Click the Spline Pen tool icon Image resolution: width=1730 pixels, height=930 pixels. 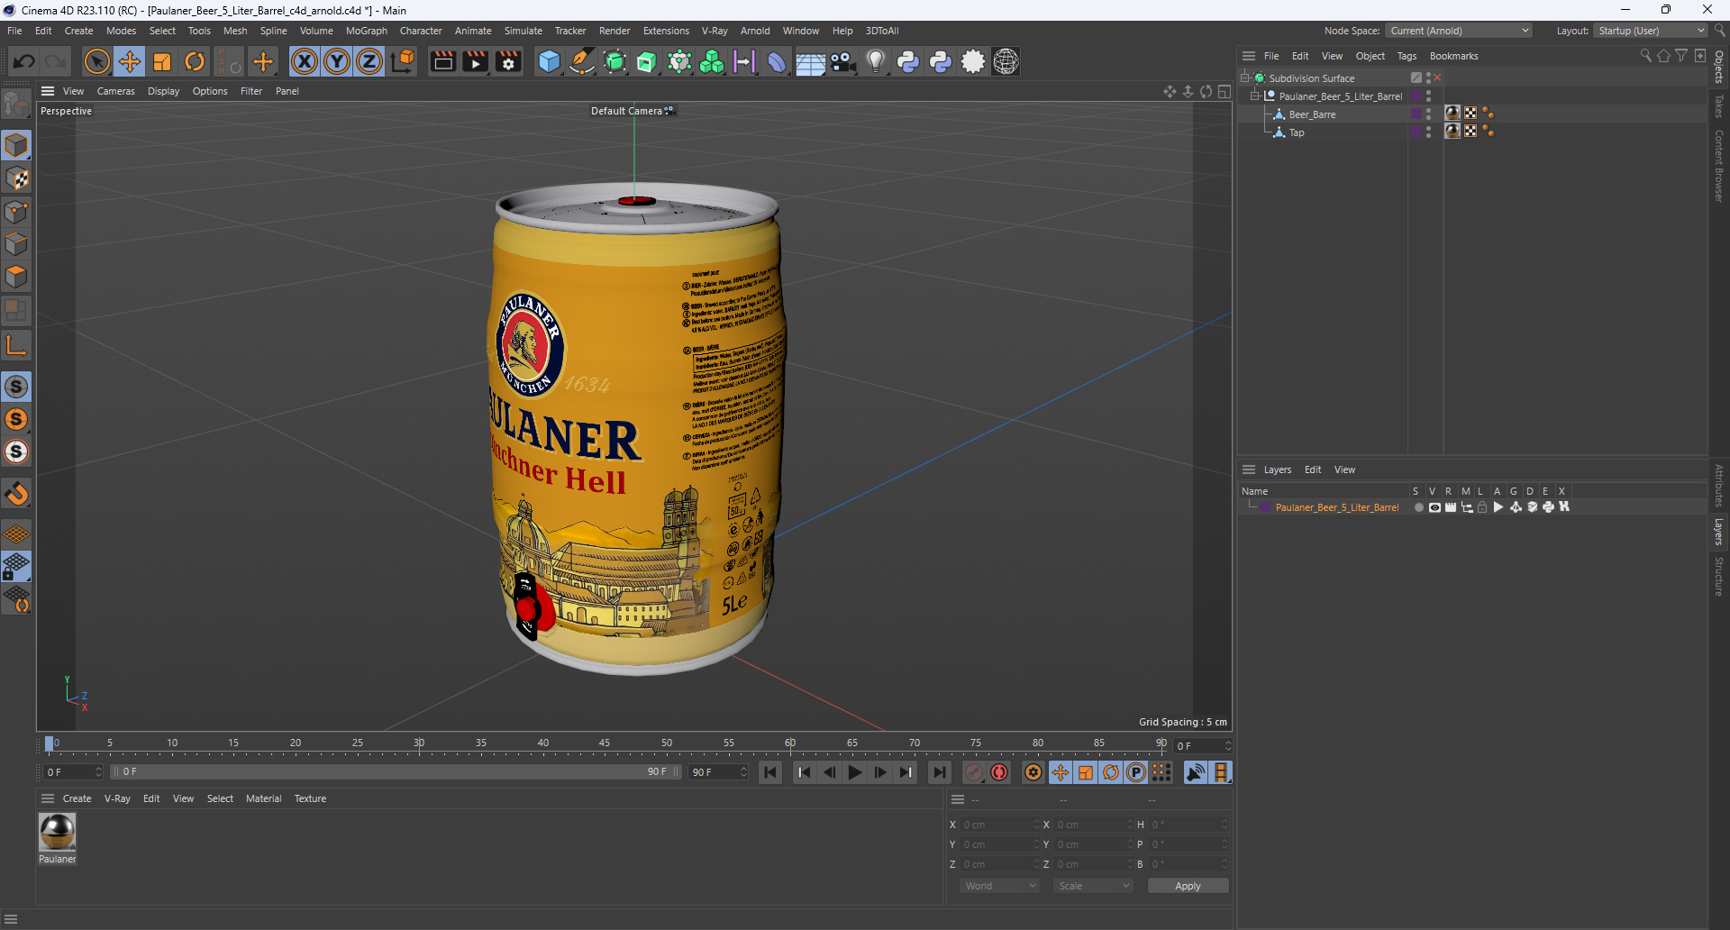click(582, 61)
